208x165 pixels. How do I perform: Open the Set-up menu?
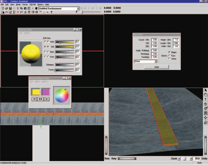[x=25, y=4]
